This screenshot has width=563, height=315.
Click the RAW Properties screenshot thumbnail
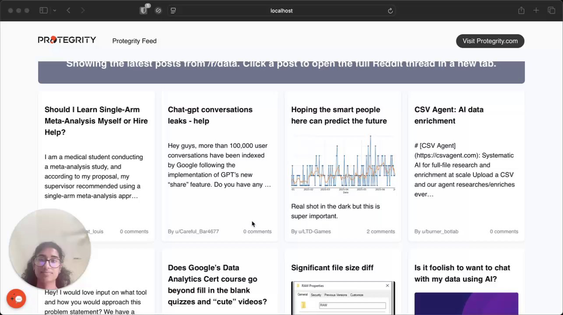coord(343,298)
